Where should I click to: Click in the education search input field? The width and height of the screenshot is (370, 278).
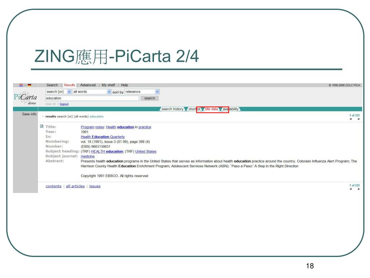92,98
